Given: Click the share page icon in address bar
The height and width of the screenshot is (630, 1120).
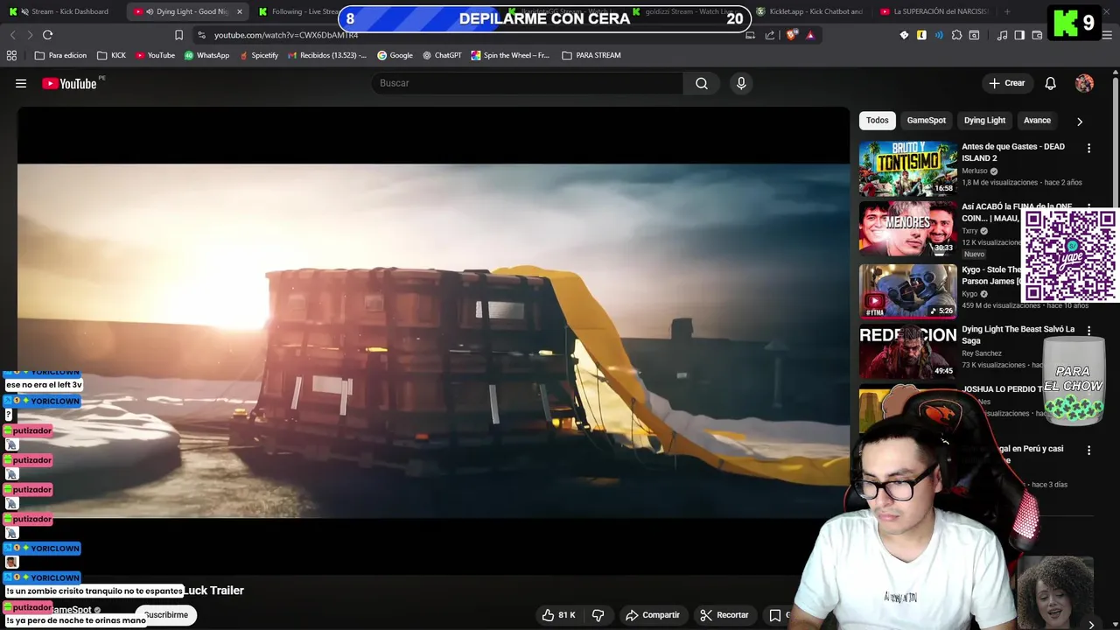Looking at the screenshot, I should click(770, 35).
